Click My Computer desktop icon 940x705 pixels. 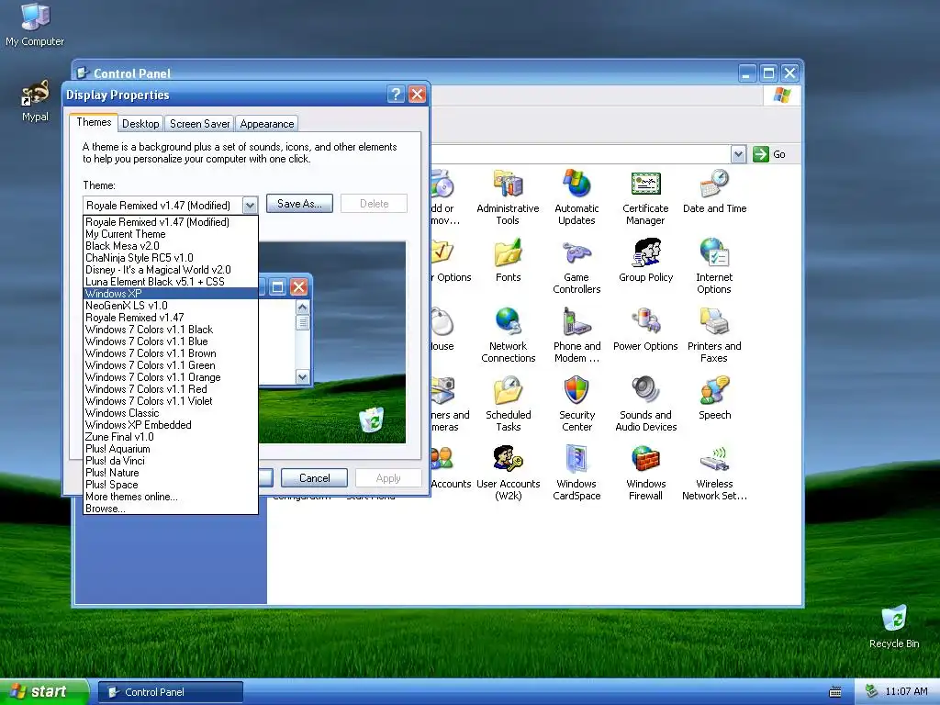click(x=35, y=25)
